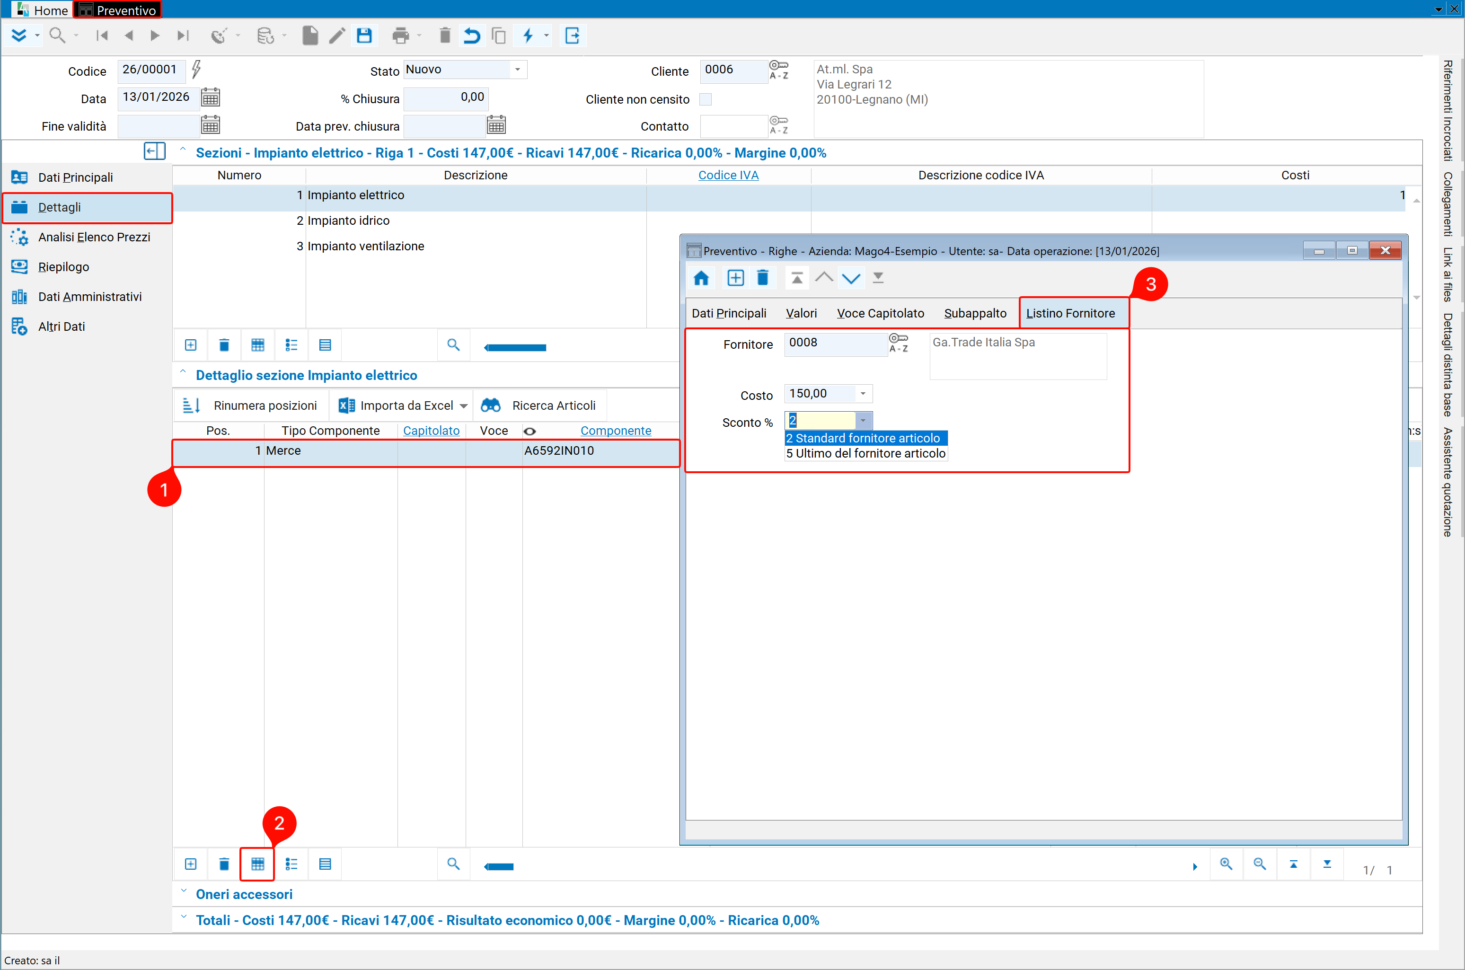
Task: Open row view icon in detail grid toolbar
Action: (x=257, y=864)
